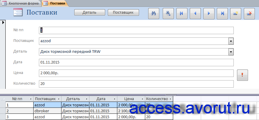Open Цена column filter dropdown
This screenshot has height=120, width=259.
click(142, 99)
